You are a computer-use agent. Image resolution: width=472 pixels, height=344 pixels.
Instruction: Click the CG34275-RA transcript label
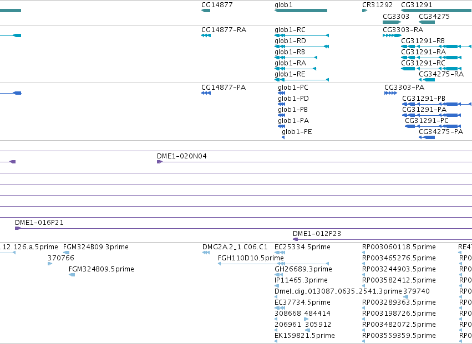pyautogui.click(x=441, y=74)
